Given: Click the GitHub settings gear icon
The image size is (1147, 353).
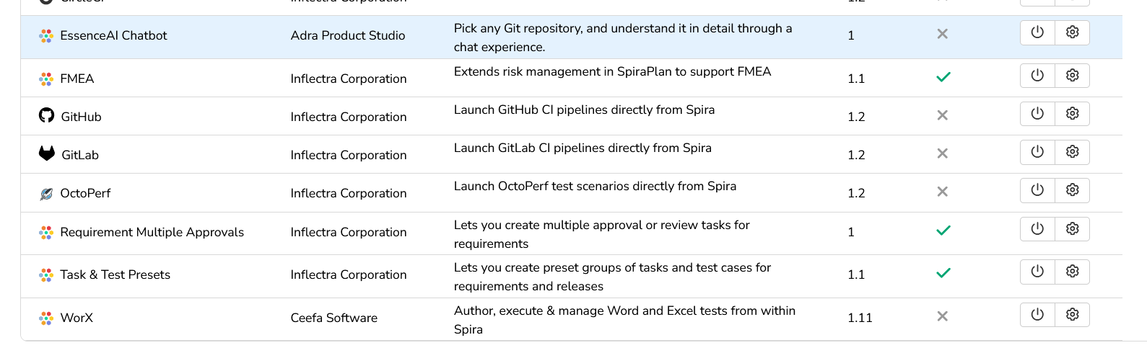Looking at the screenshot, I should pos(1072,114).
